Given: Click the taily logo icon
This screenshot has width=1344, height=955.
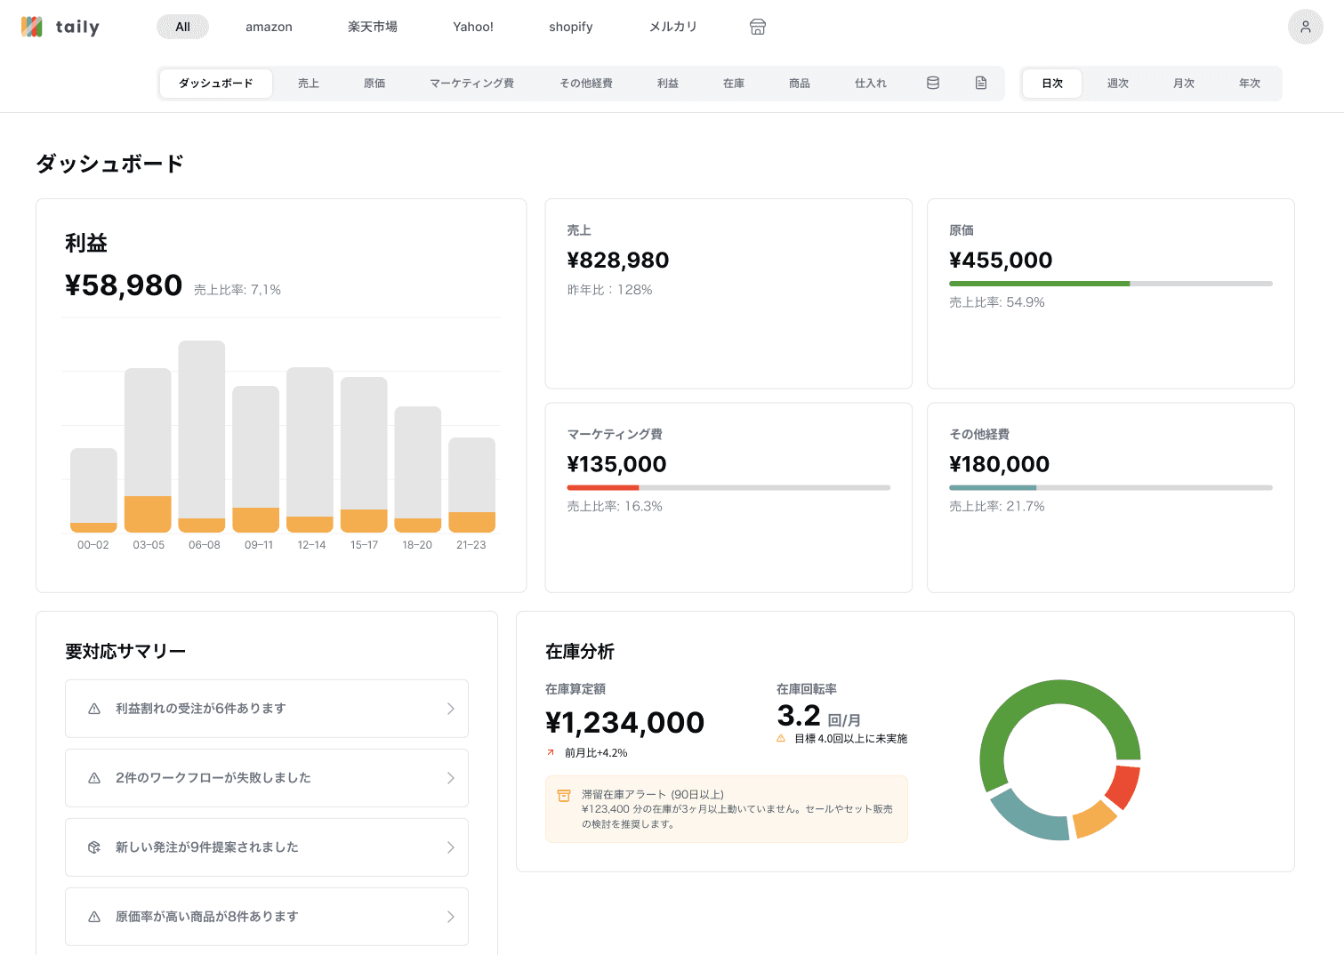Looking at the screenshot, I should (32, 27).
